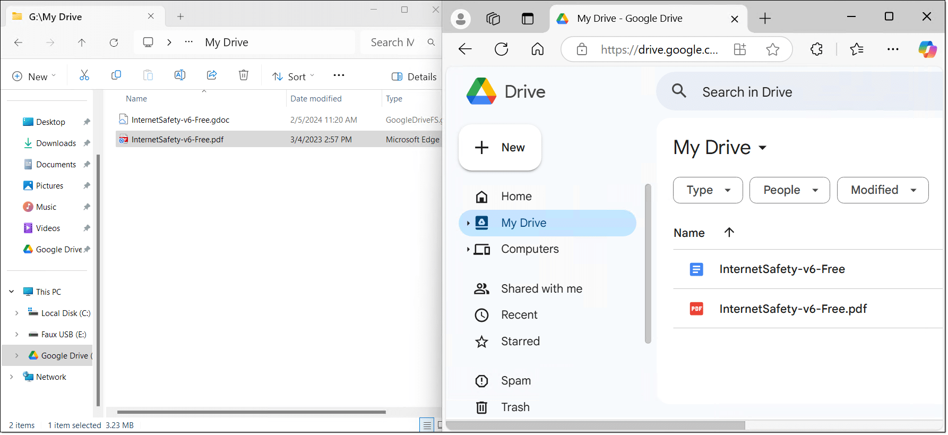Click the New button in Google Drive
This screenshot has width=948, height=435.
500,148
